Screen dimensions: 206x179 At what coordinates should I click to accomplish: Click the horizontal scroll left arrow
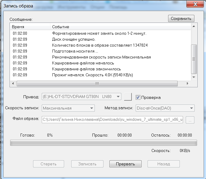13,83
